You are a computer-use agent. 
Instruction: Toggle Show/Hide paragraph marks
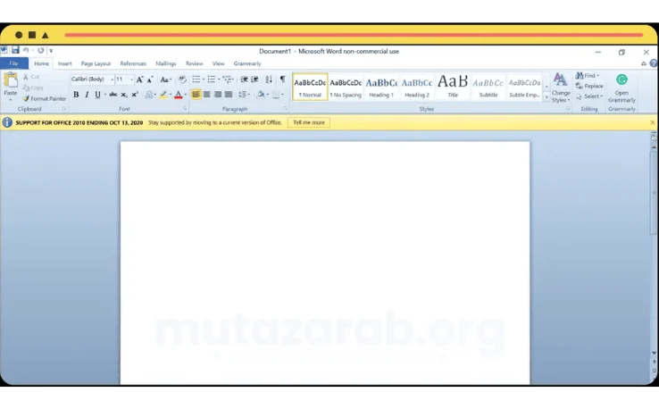click(283, 79)
